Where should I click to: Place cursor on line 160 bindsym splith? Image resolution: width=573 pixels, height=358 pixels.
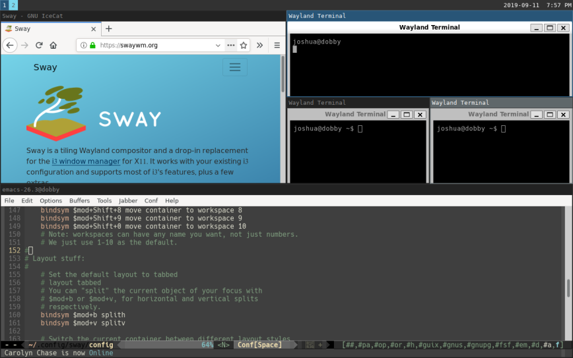tap(83, 314)
